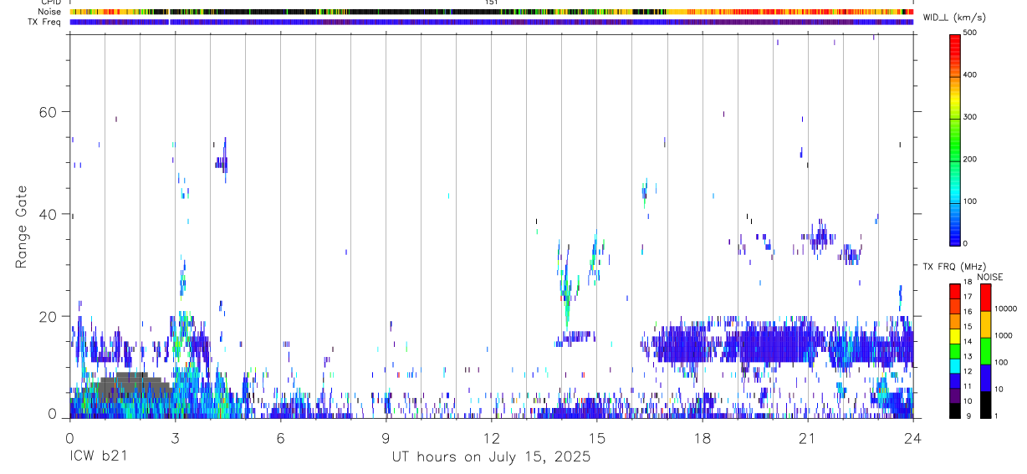Click the '300' tick on width scale
The width and height of the screenshot is (1027, 474).
tap(971, 117)
